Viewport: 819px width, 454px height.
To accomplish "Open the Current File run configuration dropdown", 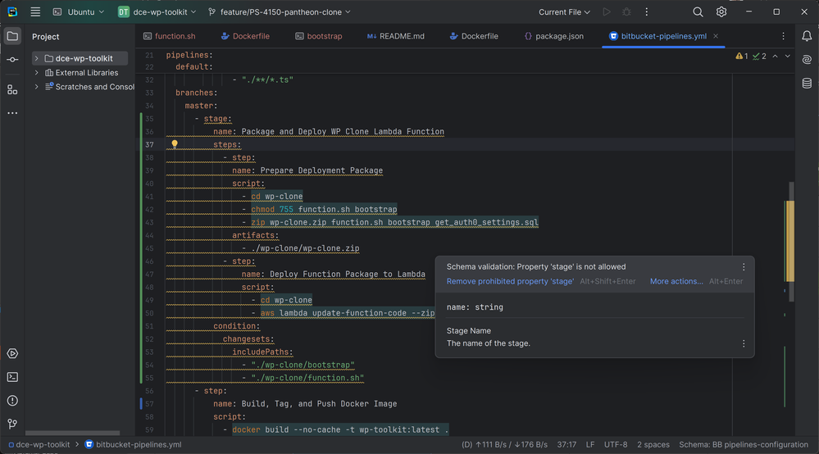I will click(x=565, y=12).
